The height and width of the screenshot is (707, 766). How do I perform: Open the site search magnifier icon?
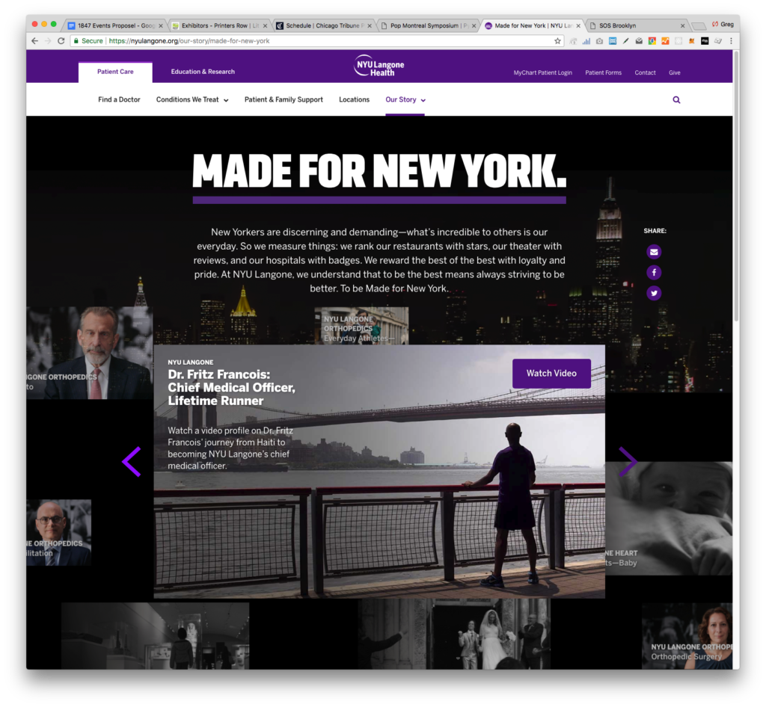pos(676,100)
